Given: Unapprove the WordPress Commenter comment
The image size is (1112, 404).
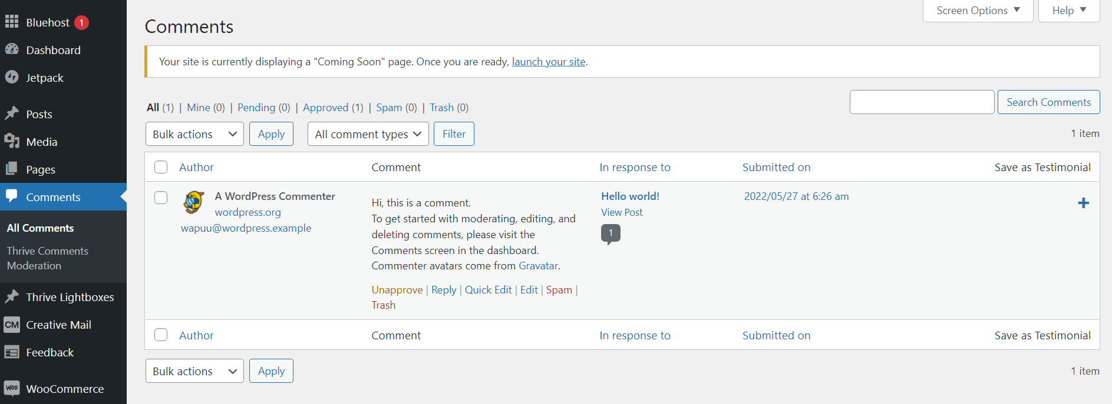Looking at the screenshot, I should click(x=397, y=290).
